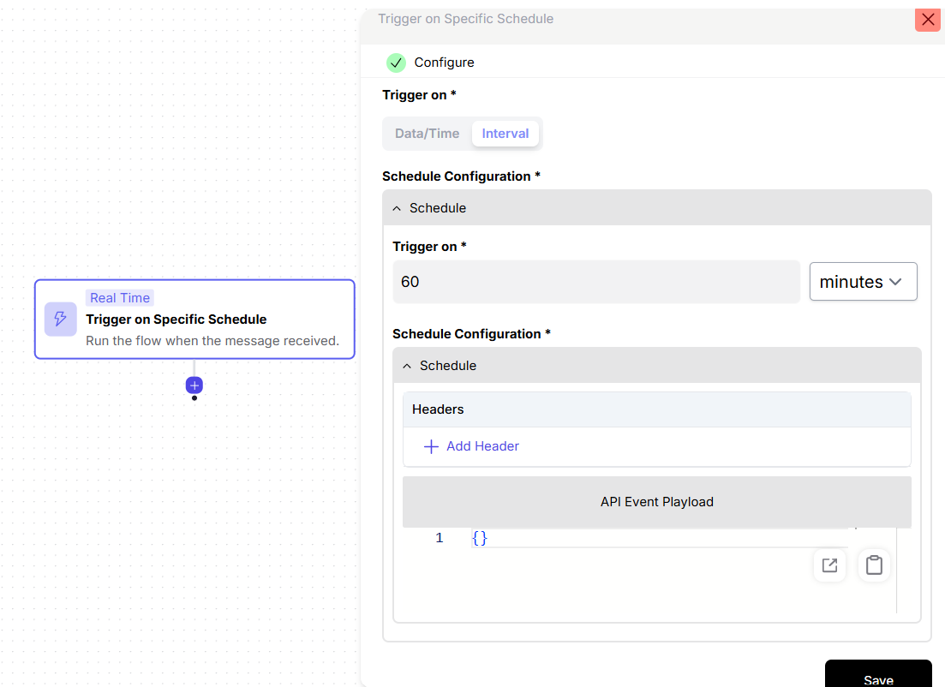Screen dimensions: 945x687
Task: Close the Trigger on Specific Schedule panel
Action: click(928, 20)
